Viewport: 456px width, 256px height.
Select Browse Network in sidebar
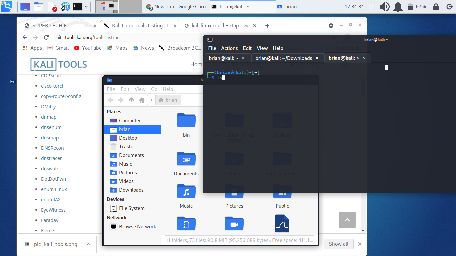[133, 227]
